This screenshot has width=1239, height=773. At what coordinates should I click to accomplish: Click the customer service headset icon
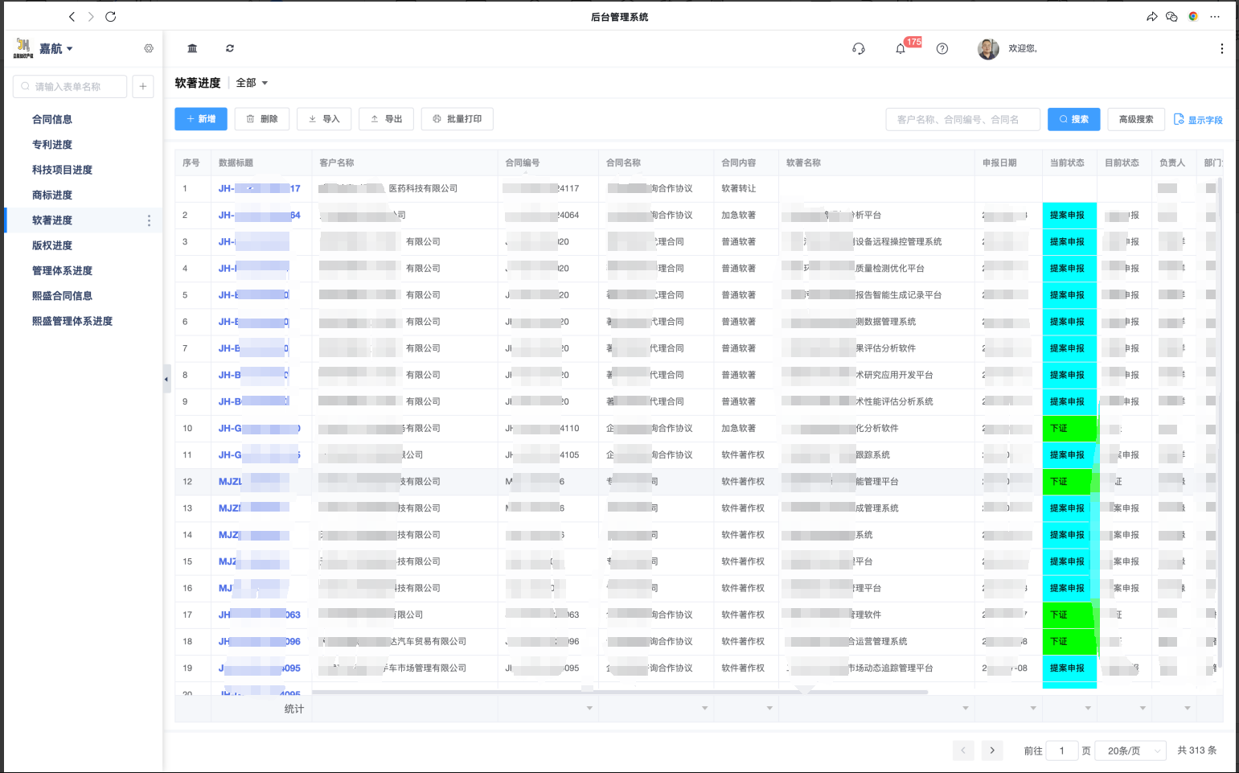858,49
